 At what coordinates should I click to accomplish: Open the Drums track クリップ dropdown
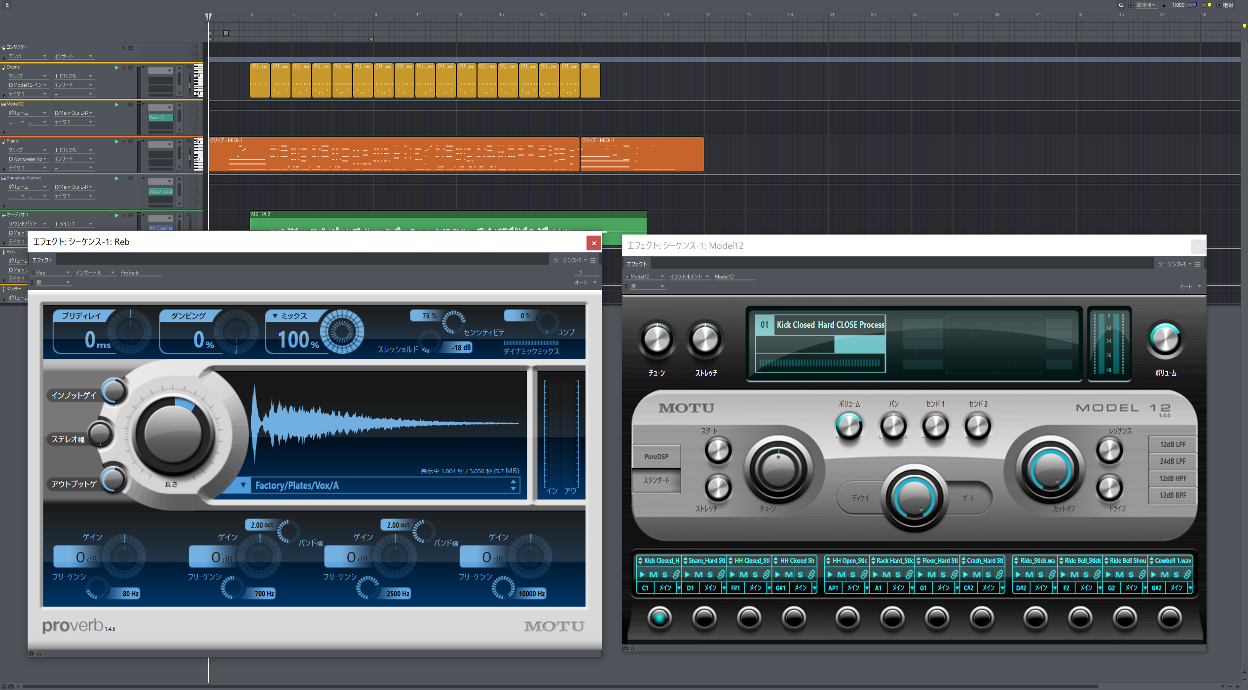click(x=28, y=76)
